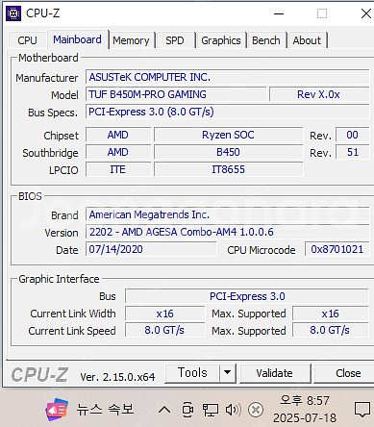Click the Ver. 2.15.0.x64 version text
The image size is (374, 427).
117,377
